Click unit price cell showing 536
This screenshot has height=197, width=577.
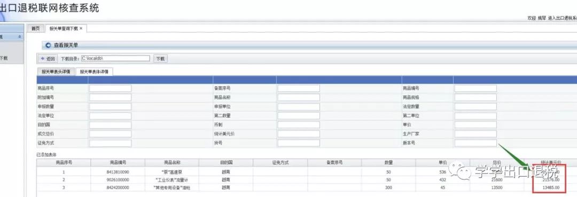443,171
